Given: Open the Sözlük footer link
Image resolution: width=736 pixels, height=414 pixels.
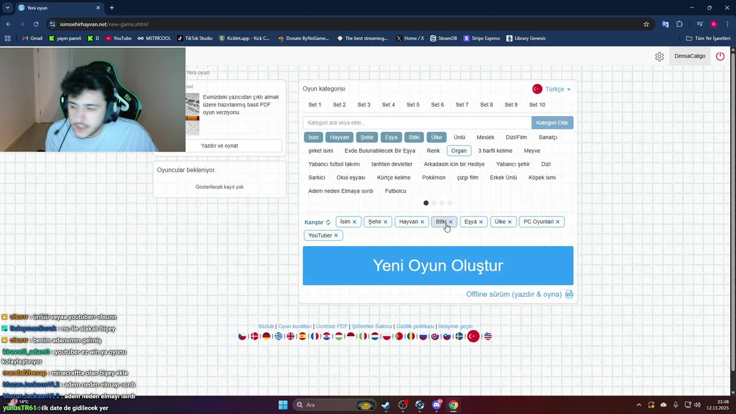Looking at the screenshot, I should tap(266, 327).
